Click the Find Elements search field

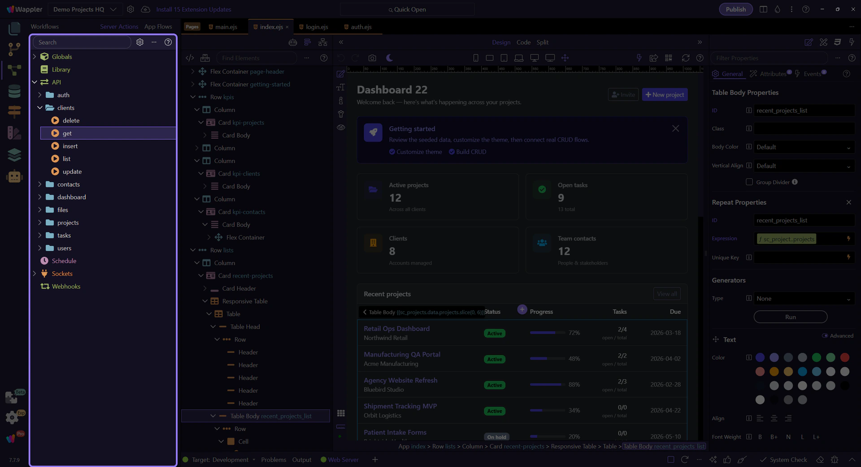click(x=257, y=58)
